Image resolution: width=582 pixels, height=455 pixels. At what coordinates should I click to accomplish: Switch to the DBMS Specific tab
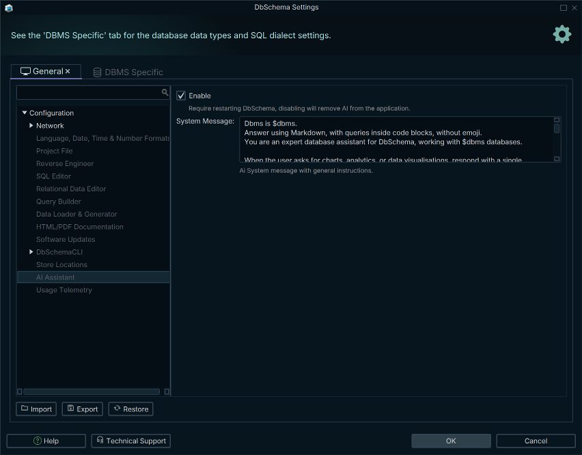point(128,72)
